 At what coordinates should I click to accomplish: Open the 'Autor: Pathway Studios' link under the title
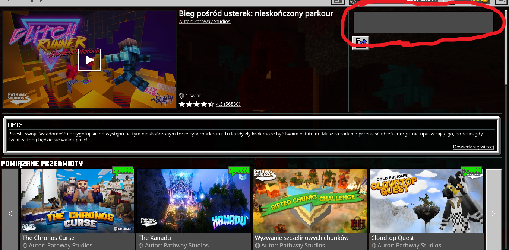click(205, 22)
